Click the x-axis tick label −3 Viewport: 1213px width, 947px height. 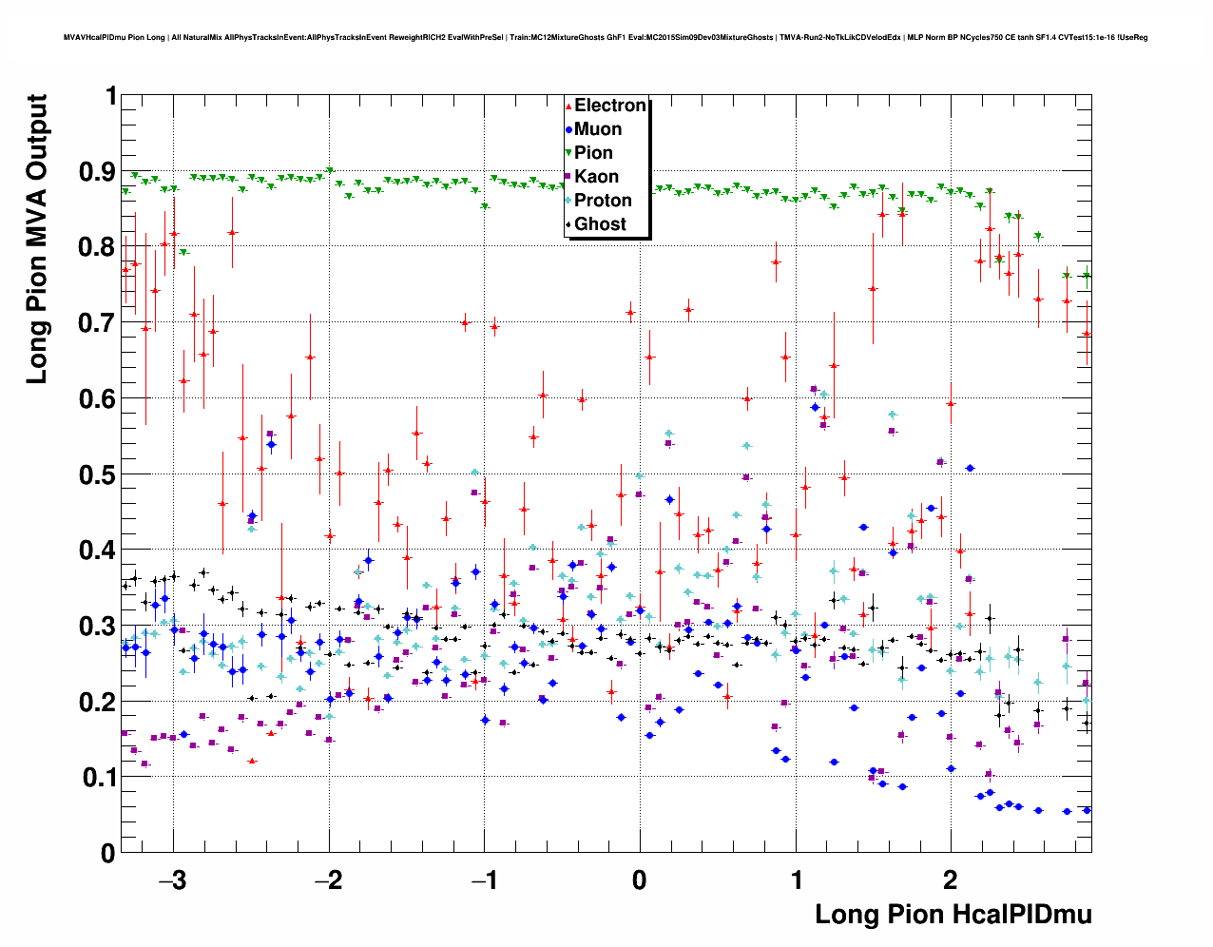171,879
